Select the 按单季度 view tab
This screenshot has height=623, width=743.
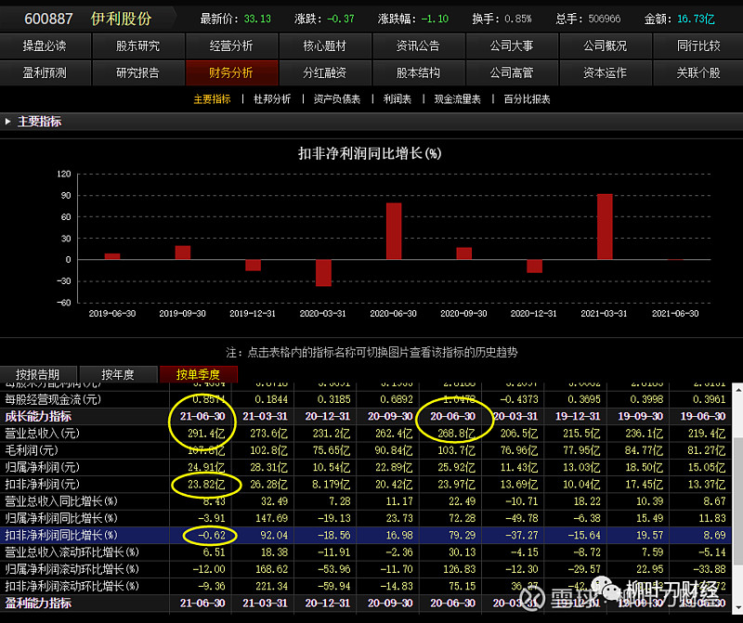tap(198, 375)
